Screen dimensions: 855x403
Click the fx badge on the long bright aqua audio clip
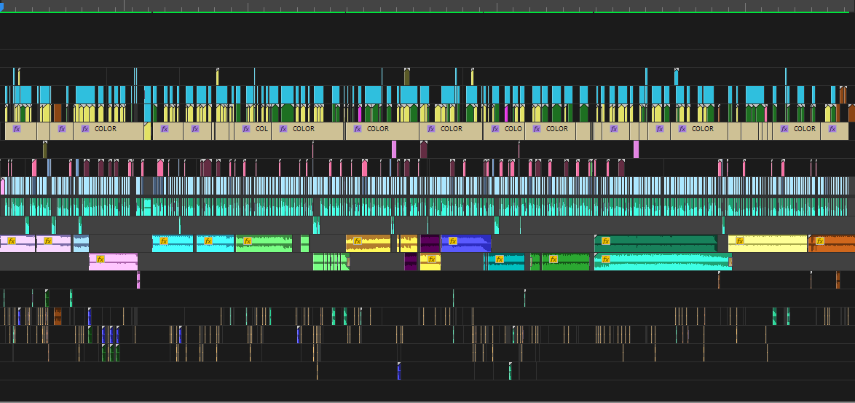(x=605, y=259)
